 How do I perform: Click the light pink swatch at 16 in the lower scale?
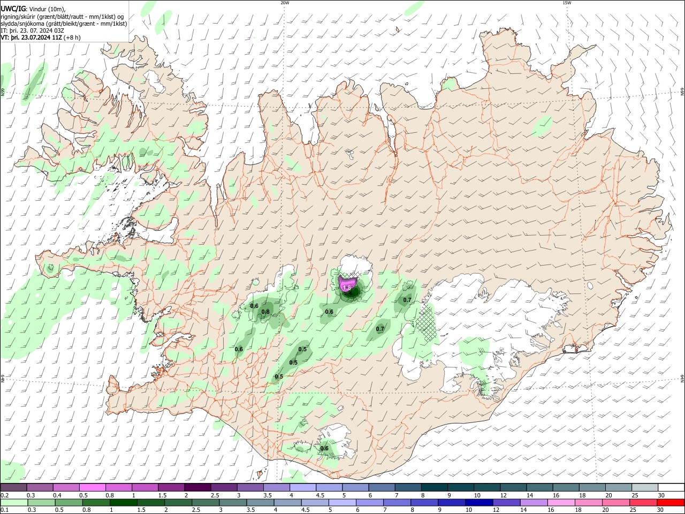560,502
